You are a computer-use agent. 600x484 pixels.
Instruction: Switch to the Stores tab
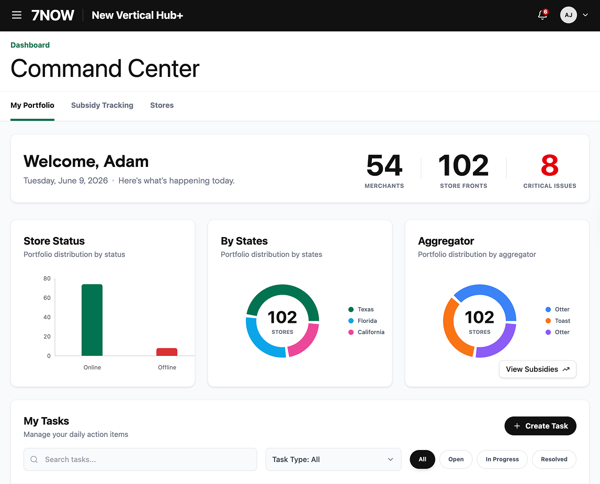tap(162, 105)
